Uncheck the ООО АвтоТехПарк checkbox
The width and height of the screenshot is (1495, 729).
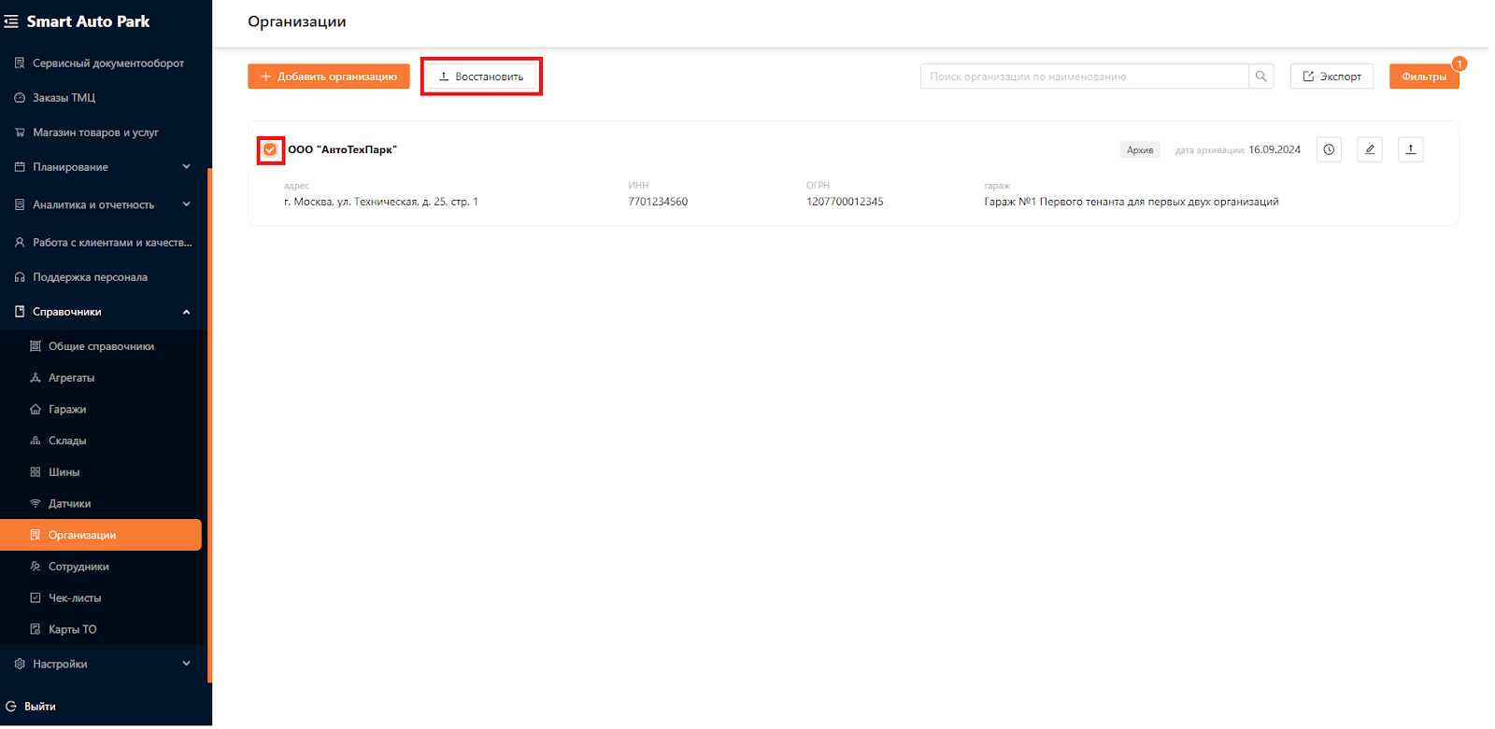(x=270, y=150)
